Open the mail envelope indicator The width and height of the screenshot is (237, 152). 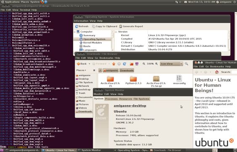[x=185, y=2]
